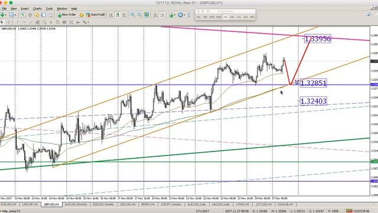Toggle chart auto scroll
The width and height of the screenshot is (378, 213).
point(155,15)
